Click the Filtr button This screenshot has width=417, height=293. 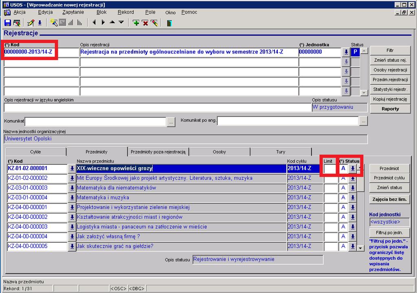pyautogui.click(x=390, y=50)
